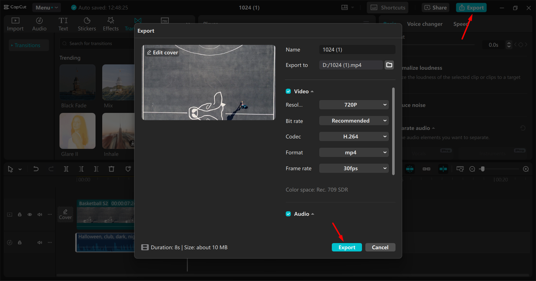Click the Auto saved status indicator
This screenshot has width=536, height=281.
pyautogui.click(x=100, y=8)
